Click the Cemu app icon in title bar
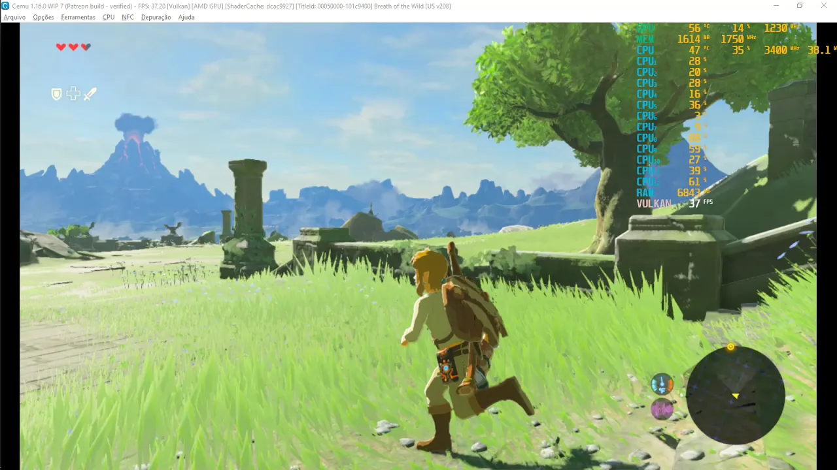This screenshot has height=470, width=837. tap(5, 6)
